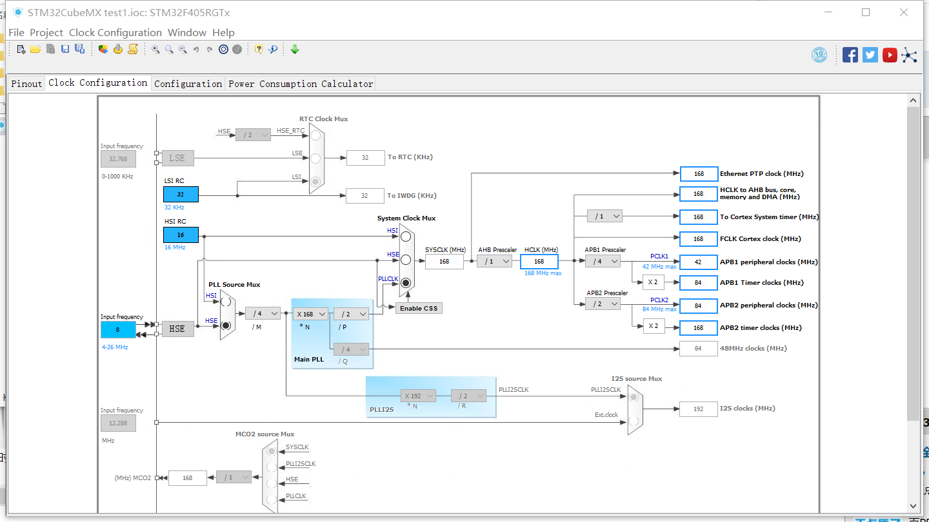Click the HSE input frequency 8 field
The image size is (929, 522).
coord(118,329)
